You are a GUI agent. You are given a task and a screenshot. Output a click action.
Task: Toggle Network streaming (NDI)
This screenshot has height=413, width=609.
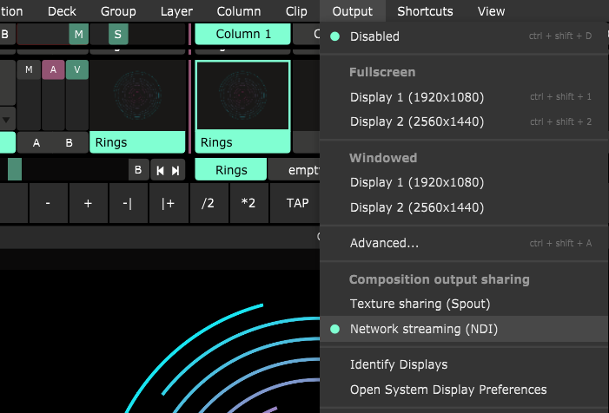[x=464, y=329]
